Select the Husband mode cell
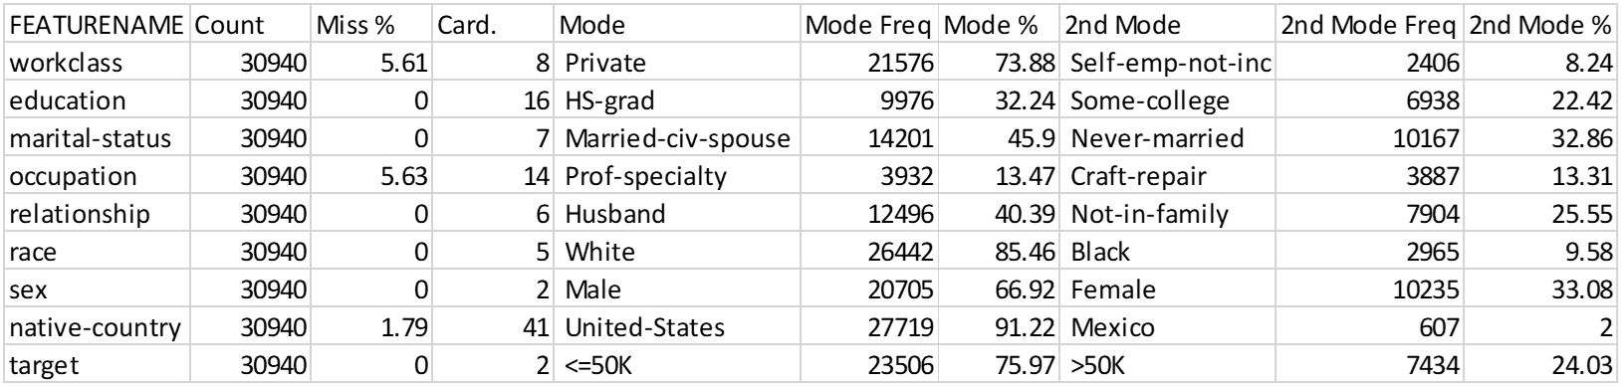The height and width of the screenshot is (386, 1623). pyautogui.click(x=677, y=214)
